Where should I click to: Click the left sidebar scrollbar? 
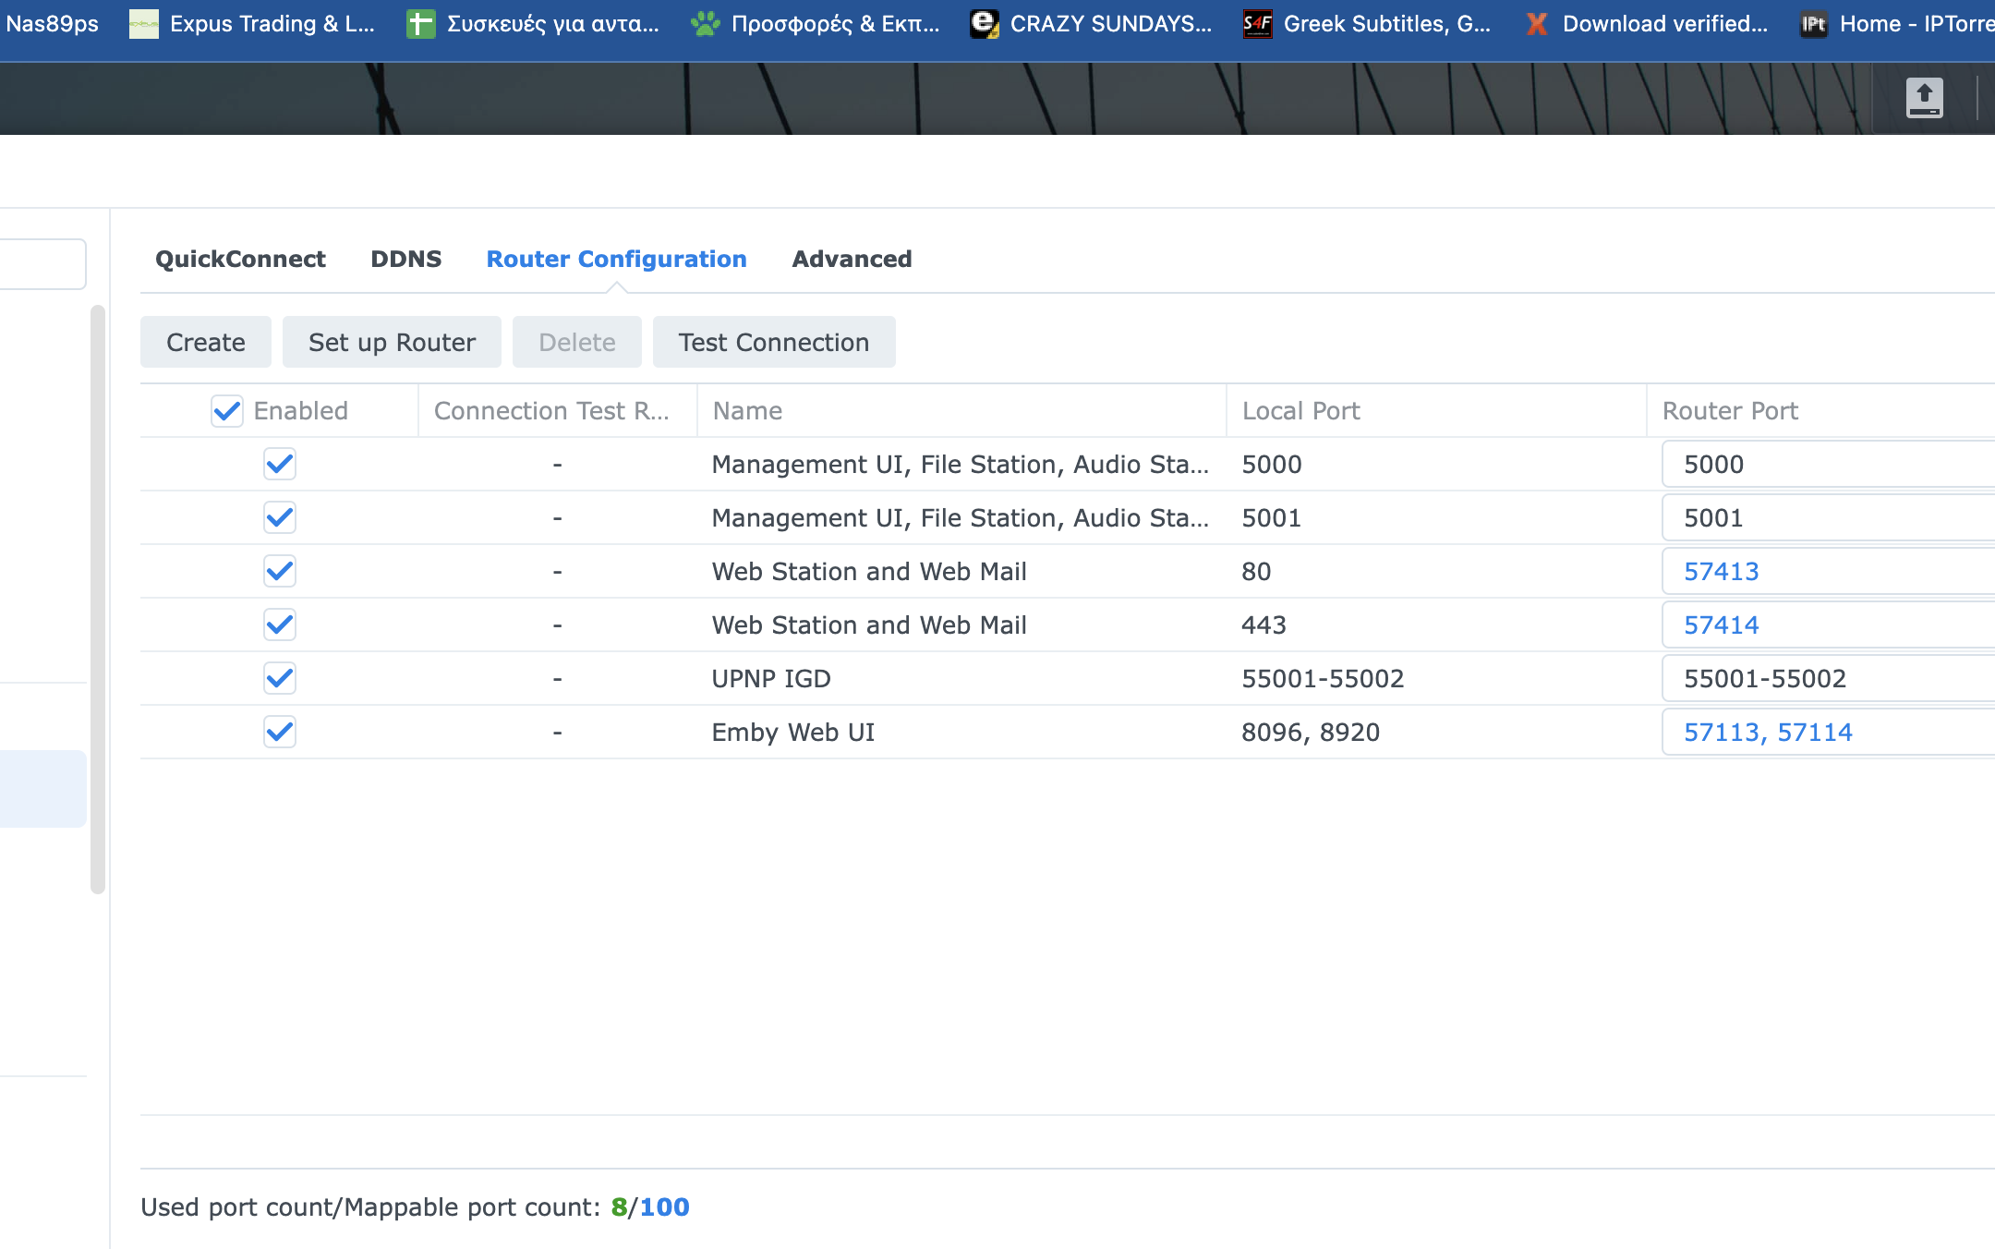[x=97, y=599]
